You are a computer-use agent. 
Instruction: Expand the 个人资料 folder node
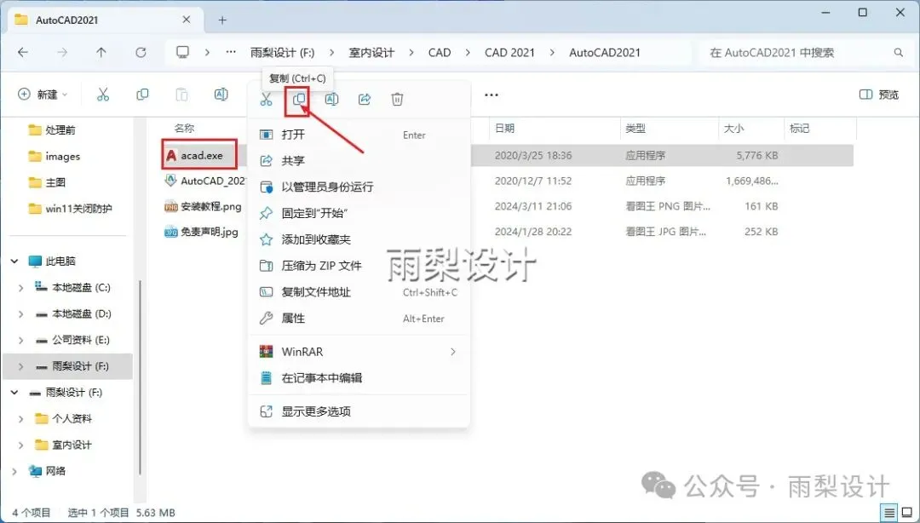point(21,418)
